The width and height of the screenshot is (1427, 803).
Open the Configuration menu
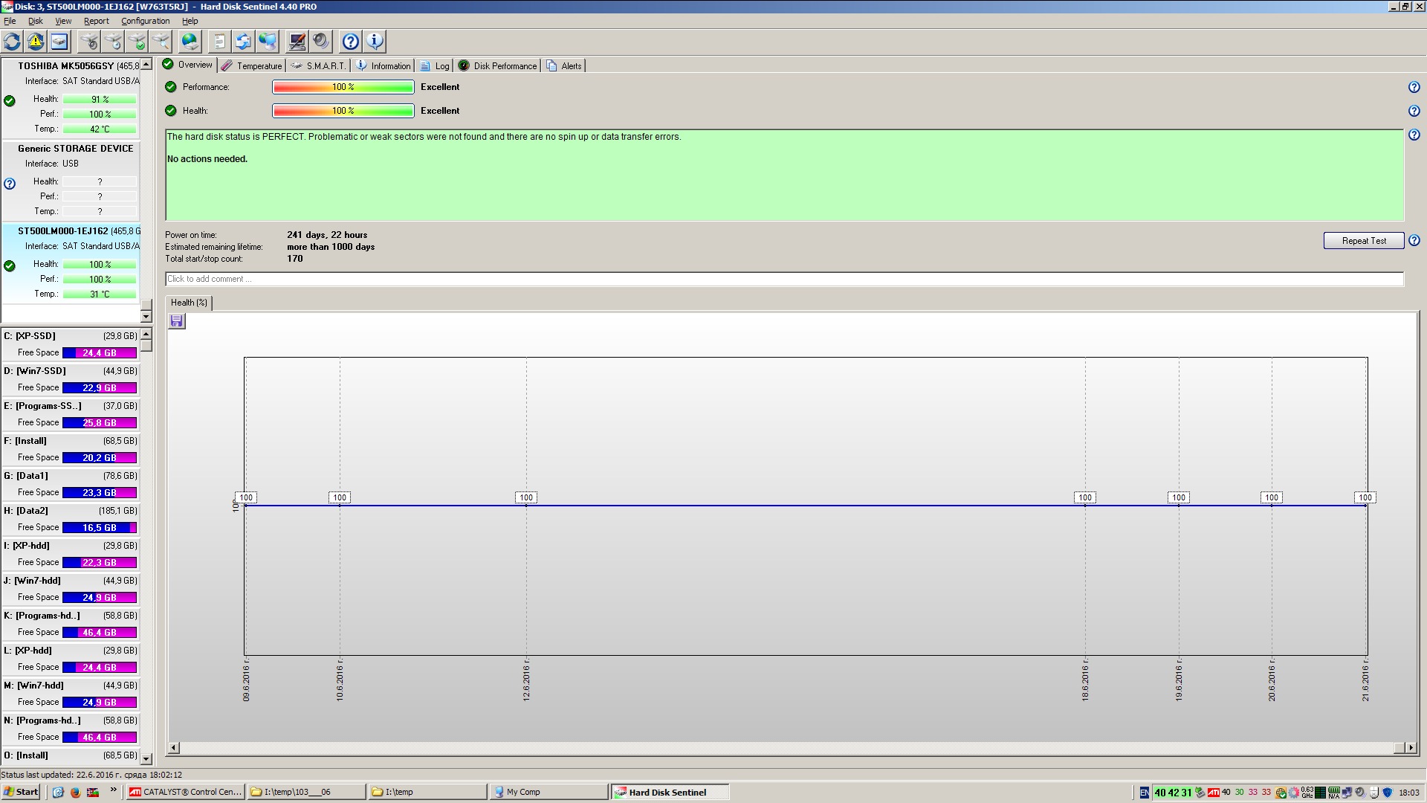tap(145, 21)
